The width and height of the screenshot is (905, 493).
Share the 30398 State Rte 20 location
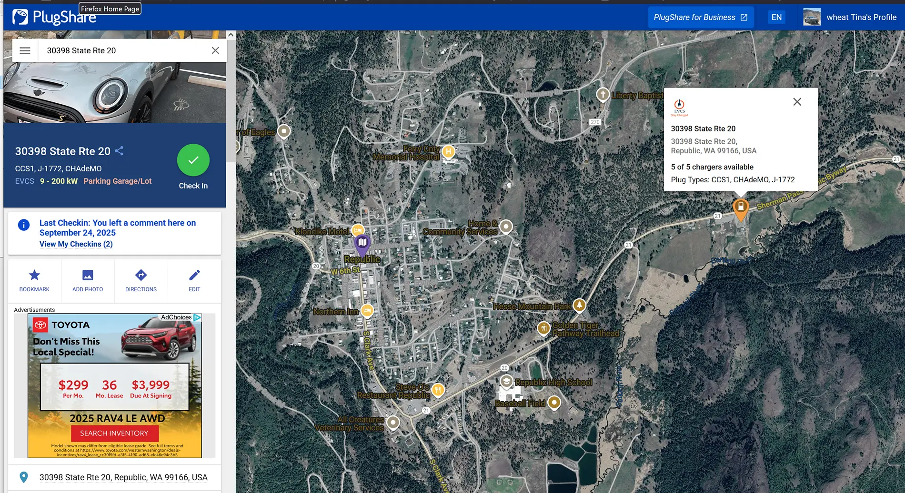point(119,151)
